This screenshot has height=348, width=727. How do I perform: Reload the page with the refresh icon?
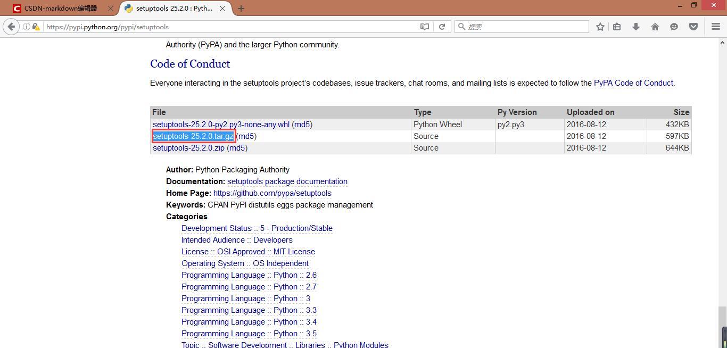[x=442, y=27]
